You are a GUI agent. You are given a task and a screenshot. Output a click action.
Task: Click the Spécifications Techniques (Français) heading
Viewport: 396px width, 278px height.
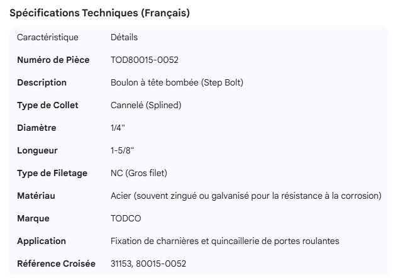pos(99,13)
